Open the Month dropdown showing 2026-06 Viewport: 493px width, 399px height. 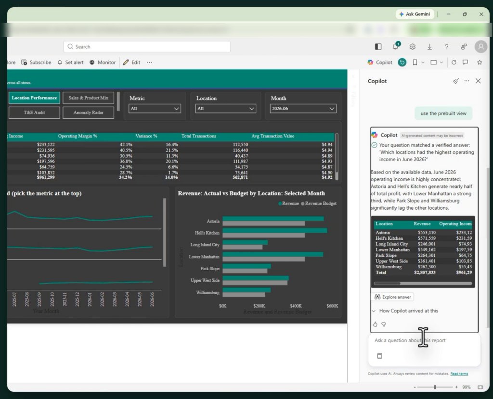(303, 109)
